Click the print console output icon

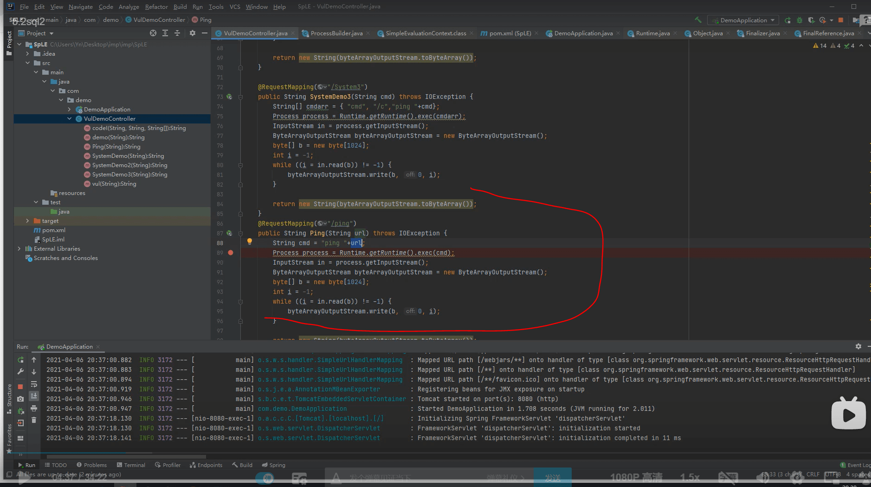click(34, 409)
